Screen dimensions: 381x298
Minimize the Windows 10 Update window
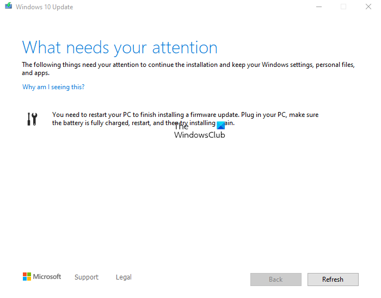[x=318, y=7]
